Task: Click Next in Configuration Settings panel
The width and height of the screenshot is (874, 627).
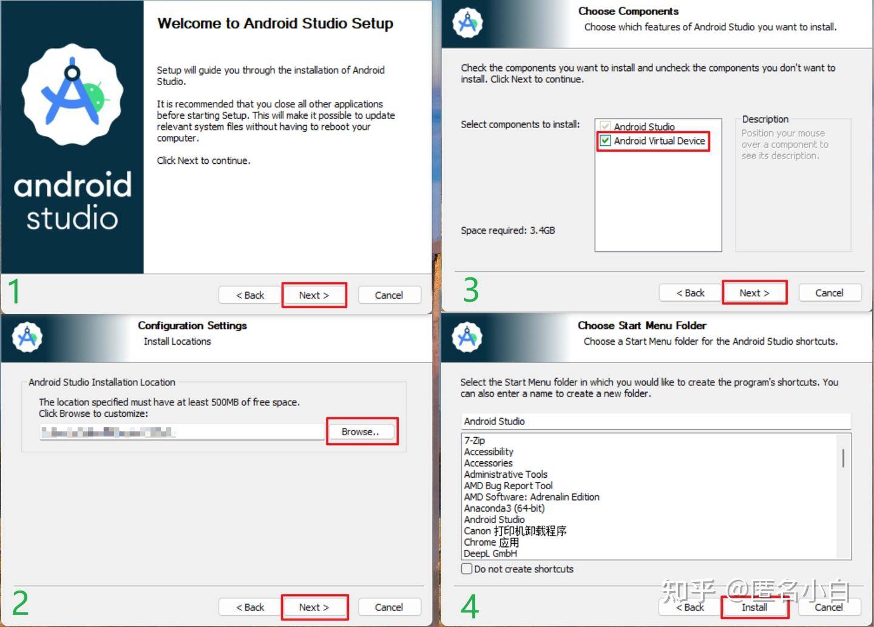Action: [314, 607]
